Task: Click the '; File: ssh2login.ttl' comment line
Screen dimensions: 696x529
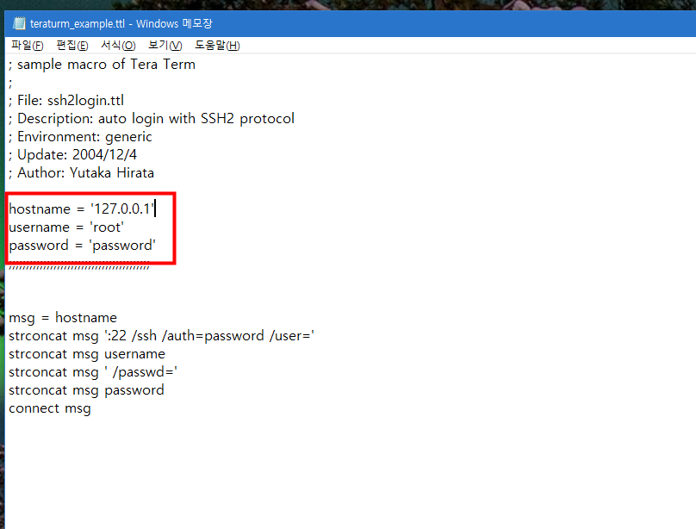Action: click(66, 100)
